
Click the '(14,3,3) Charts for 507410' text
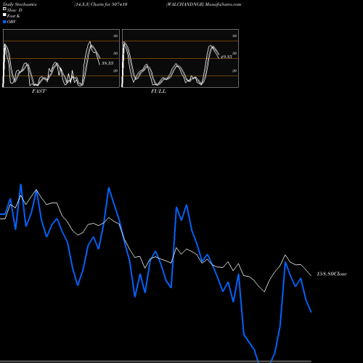click(x=101, y=4)
